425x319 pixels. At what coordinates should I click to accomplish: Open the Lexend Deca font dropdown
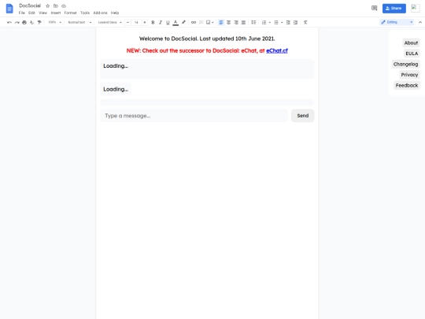[109, 22]
